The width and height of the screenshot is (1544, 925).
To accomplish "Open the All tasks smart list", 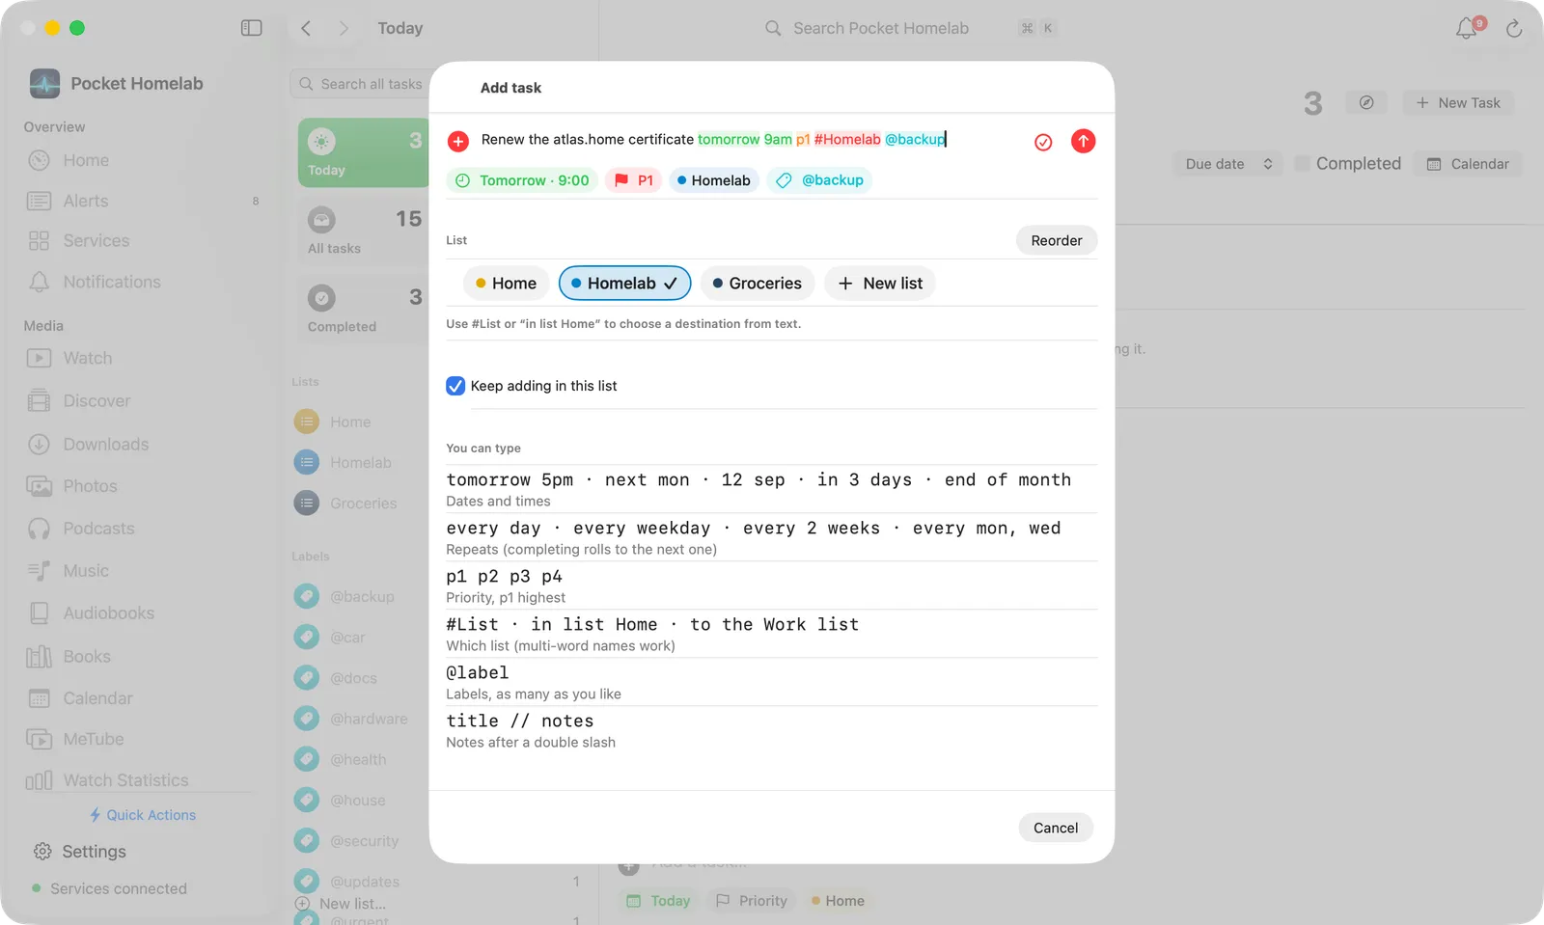I will click(x=363, y=231).
